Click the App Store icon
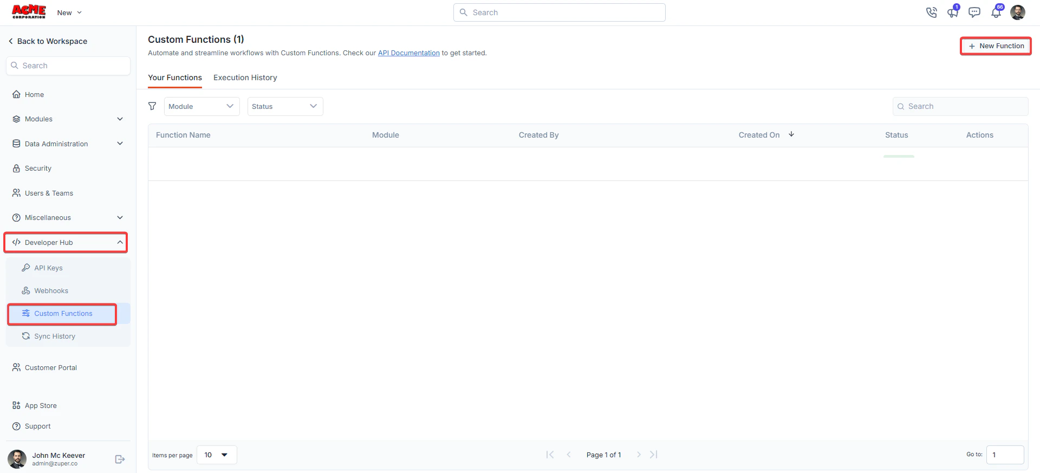Image resolution: width=1040 pixels, height=473 pixels. click(16, 405)
